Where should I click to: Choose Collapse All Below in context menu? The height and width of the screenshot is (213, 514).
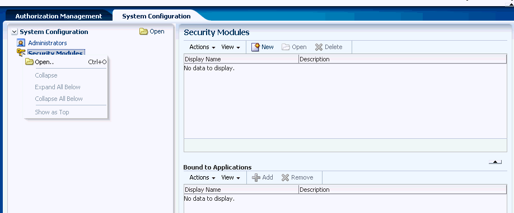[59, 99]
